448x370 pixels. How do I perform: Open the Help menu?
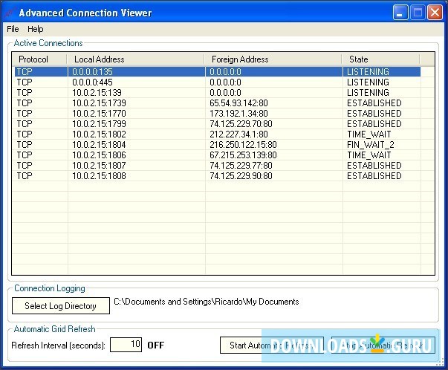[36, 29]
